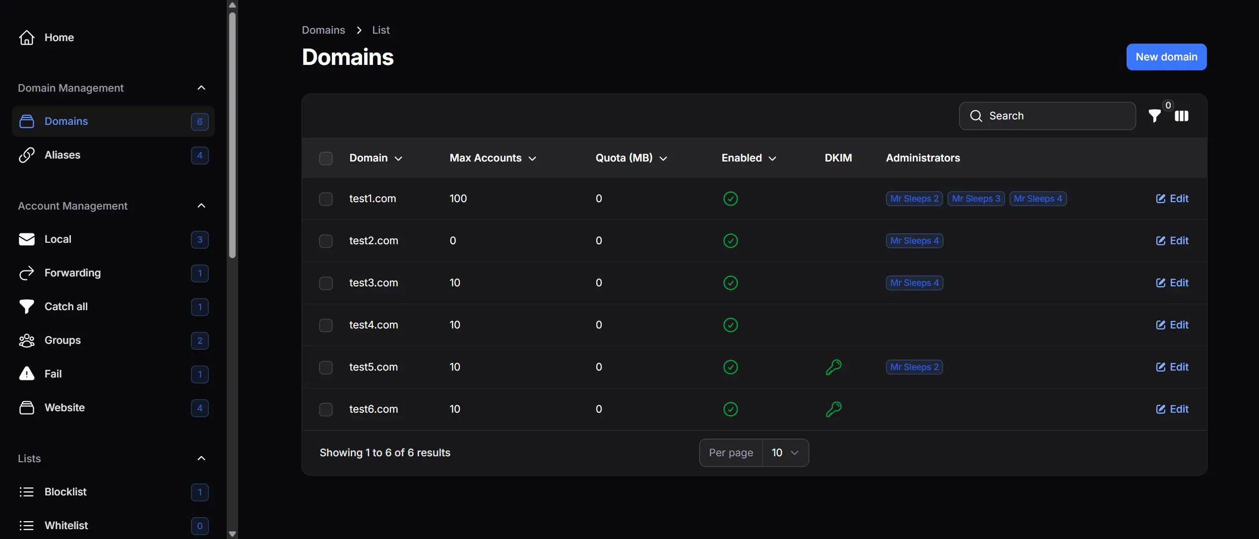Collapse the Lists section
1259x539 pixels.
click(201, 458)
